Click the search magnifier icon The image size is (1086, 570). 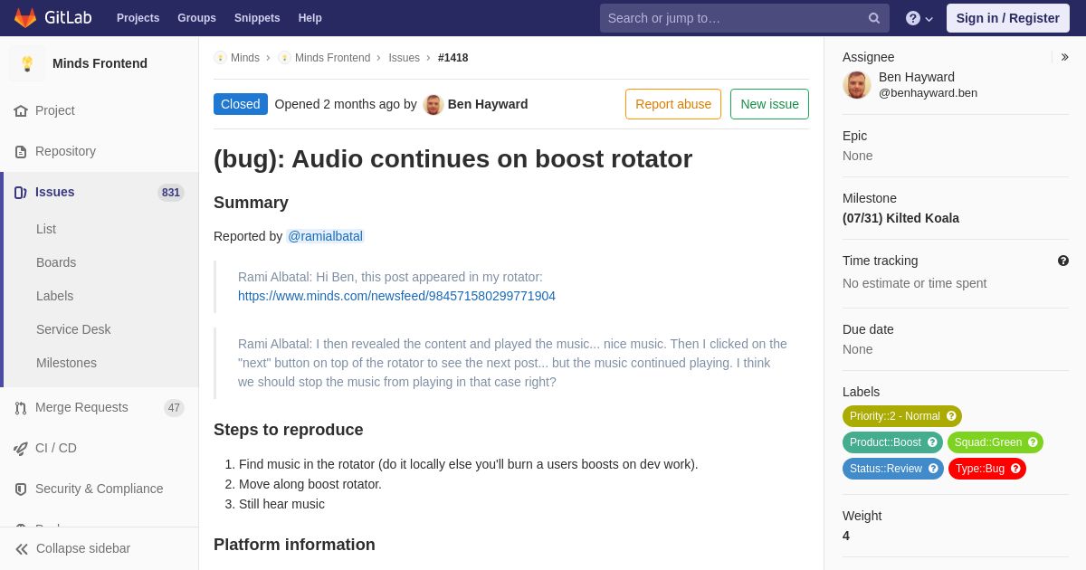point(874,18)
